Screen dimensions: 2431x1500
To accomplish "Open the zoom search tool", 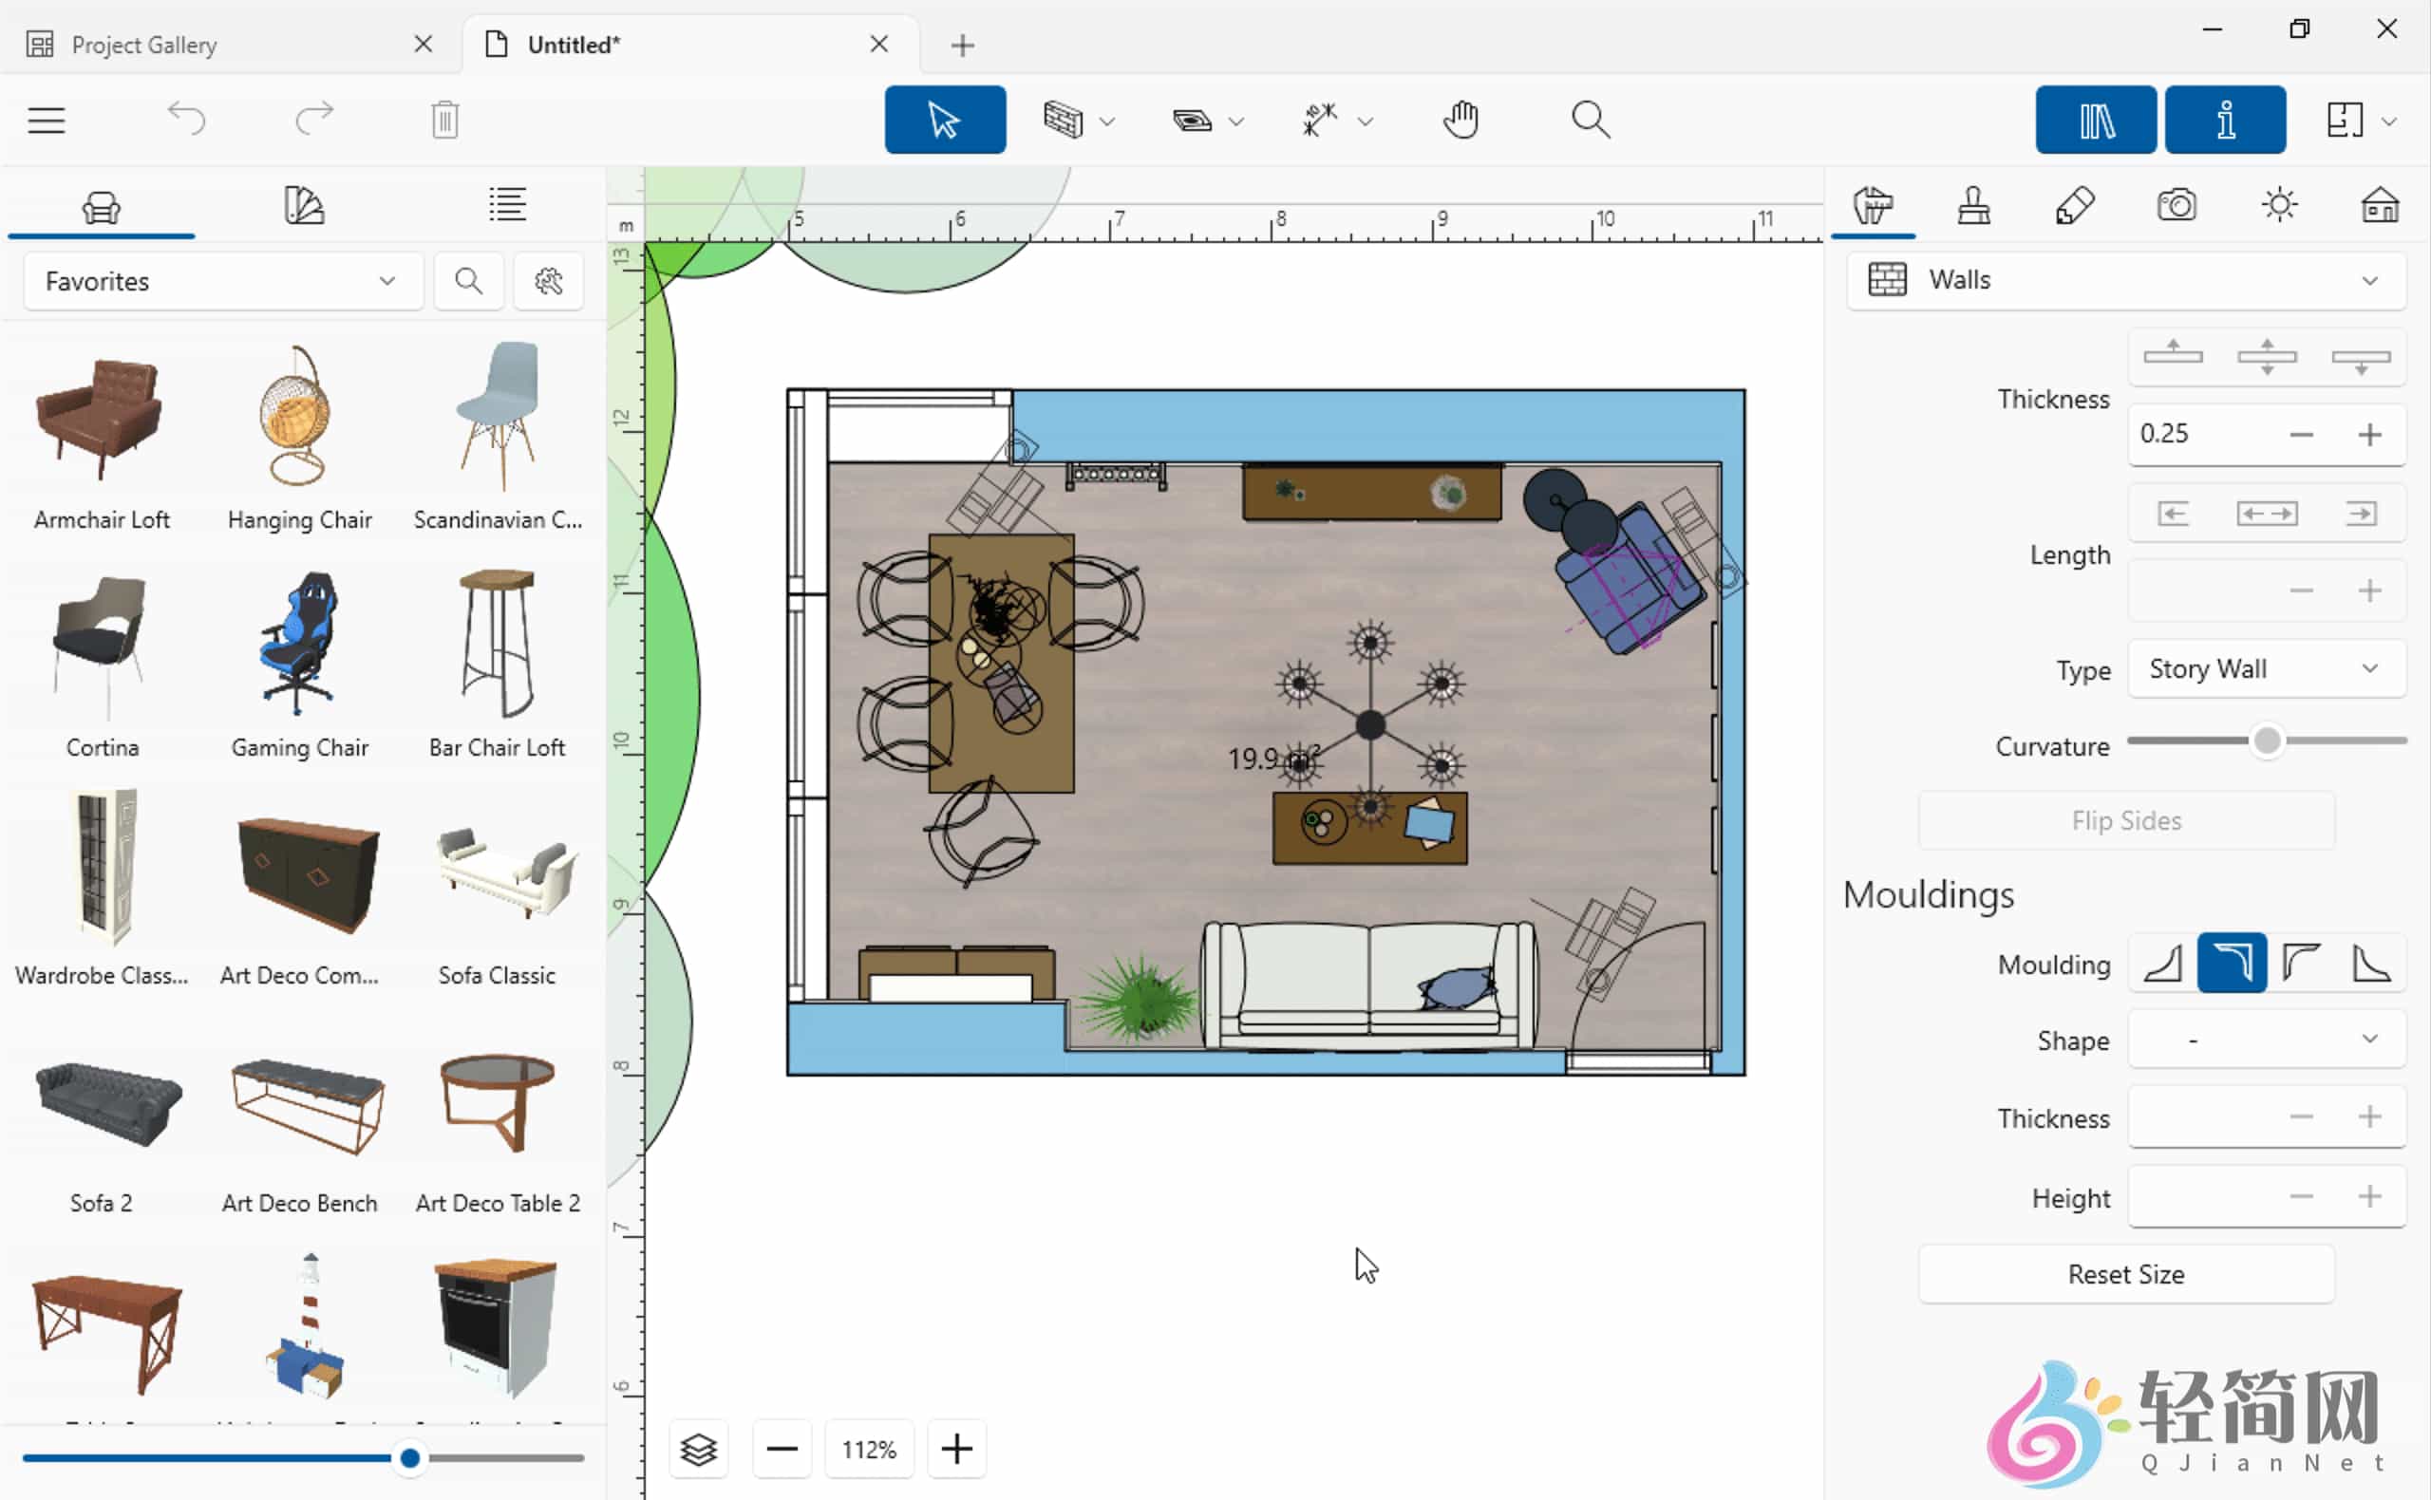I will [x=1589, y=119].
